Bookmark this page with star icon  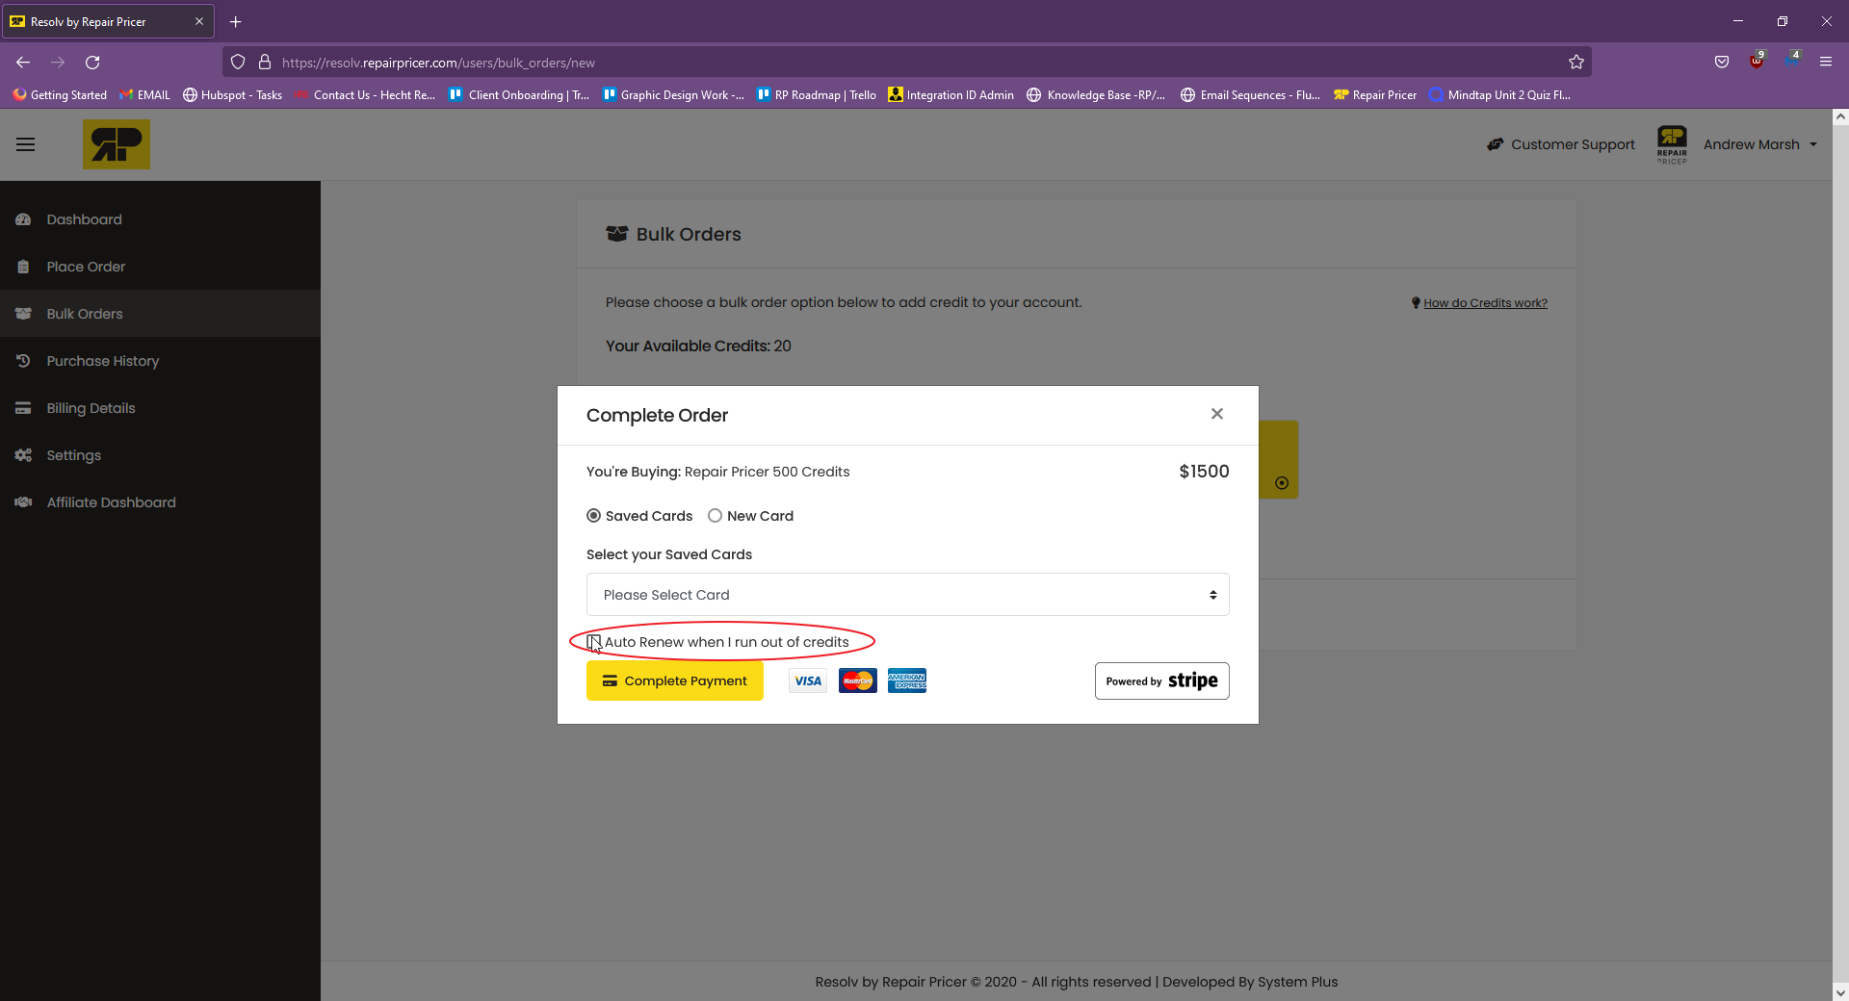coord(1576,63)
